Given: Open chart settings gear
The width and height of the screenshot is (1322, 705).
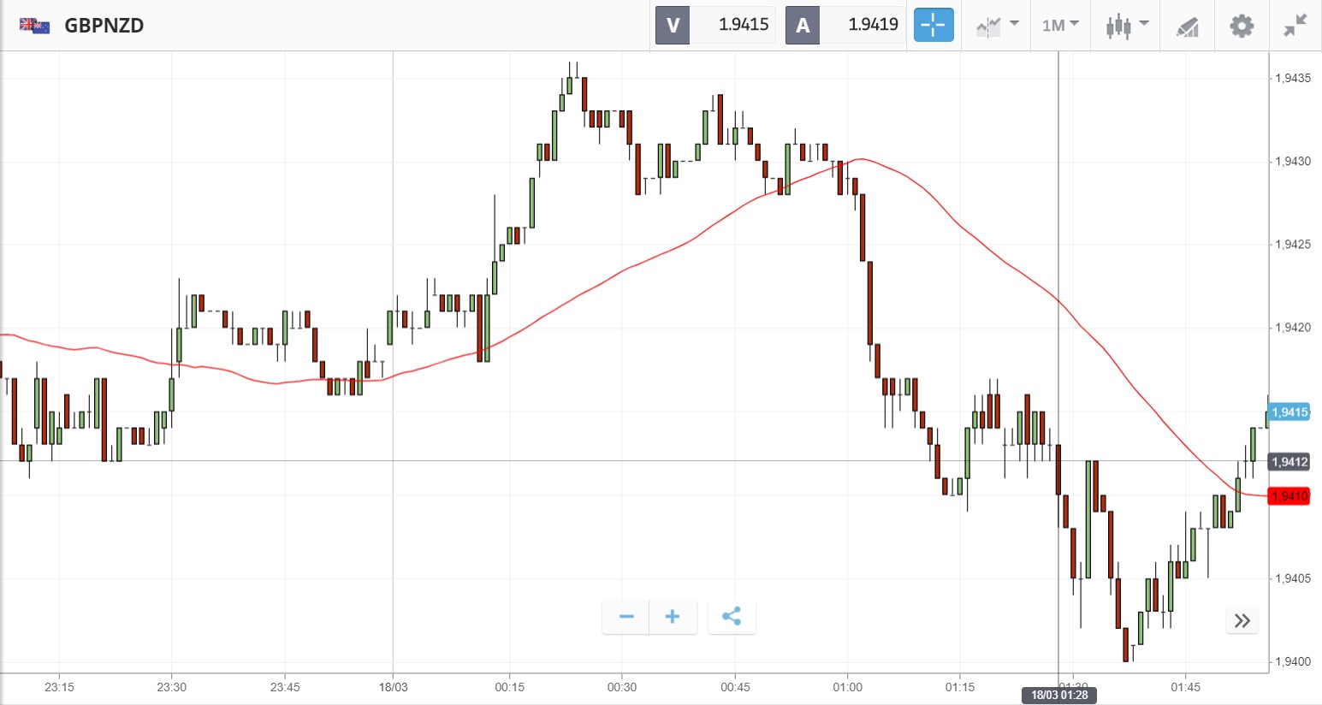Looking at the screenshot, I should [x=1241, y=26].
